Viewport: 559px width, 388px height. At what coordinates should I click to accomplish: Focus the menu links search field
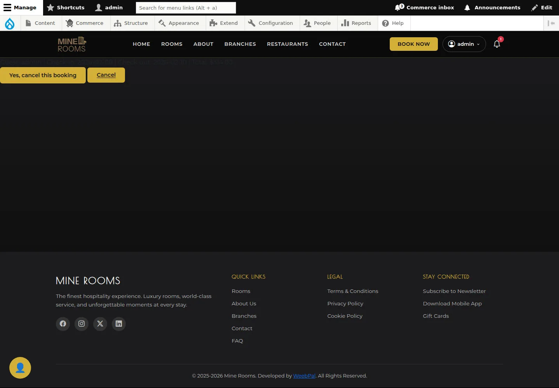click(x=186, y=8)
